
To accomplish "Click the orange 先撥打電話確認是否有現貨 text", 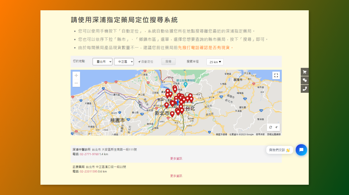I will [206, 48].
